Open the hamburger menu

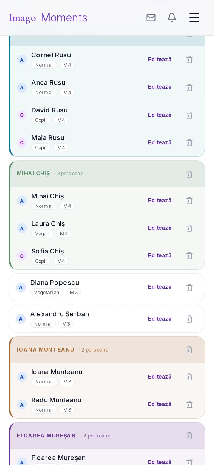click(x=194, y=18)
